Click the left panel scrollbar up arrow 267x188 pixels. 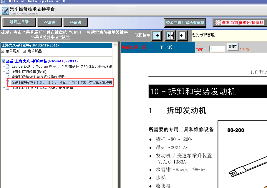[115, 45]
